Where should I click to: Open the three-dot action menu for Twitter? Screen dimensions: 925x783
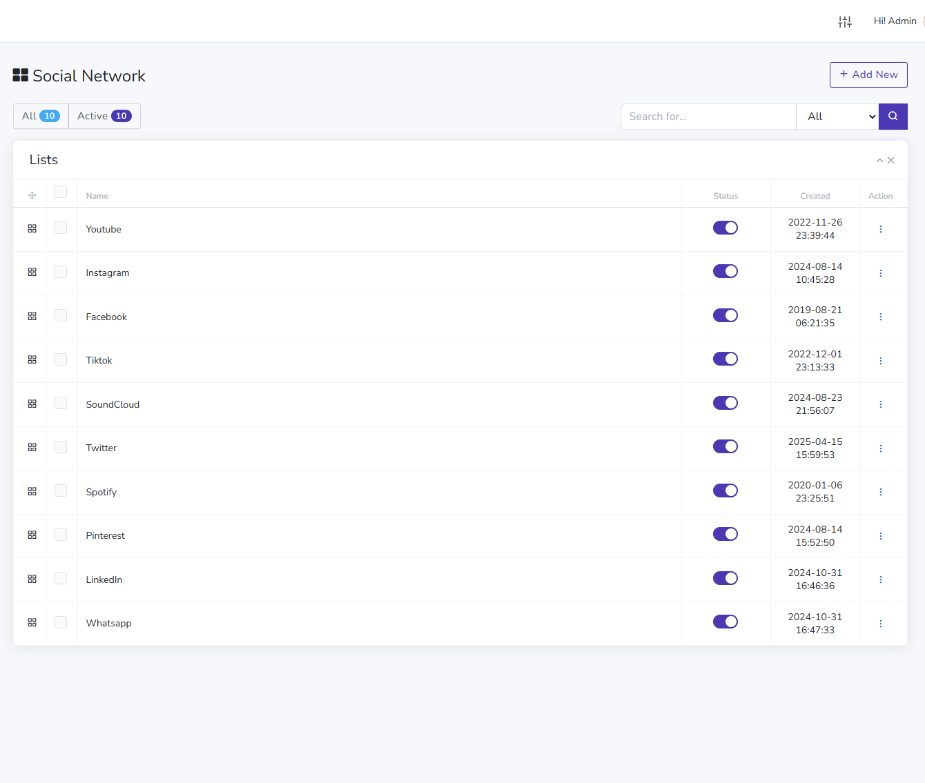click(x=881, y=448)
